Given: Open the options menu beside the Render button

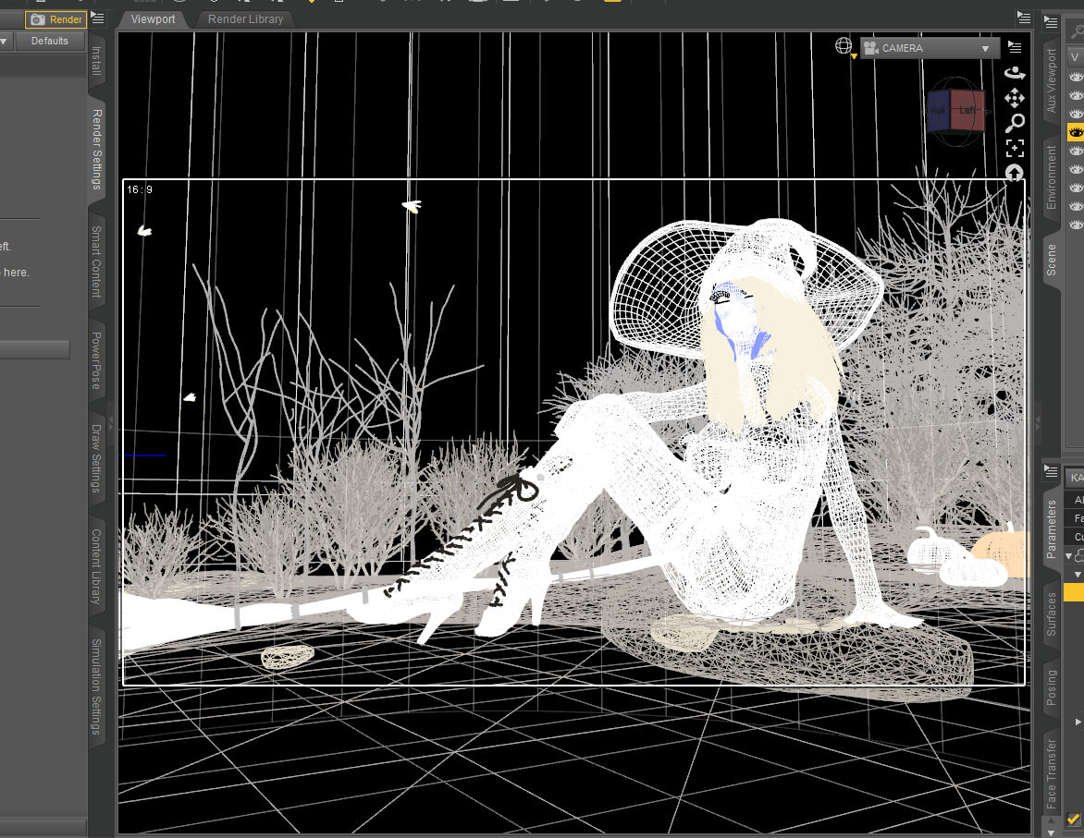Looking at the screenshot, I should [x=98, y=18].
